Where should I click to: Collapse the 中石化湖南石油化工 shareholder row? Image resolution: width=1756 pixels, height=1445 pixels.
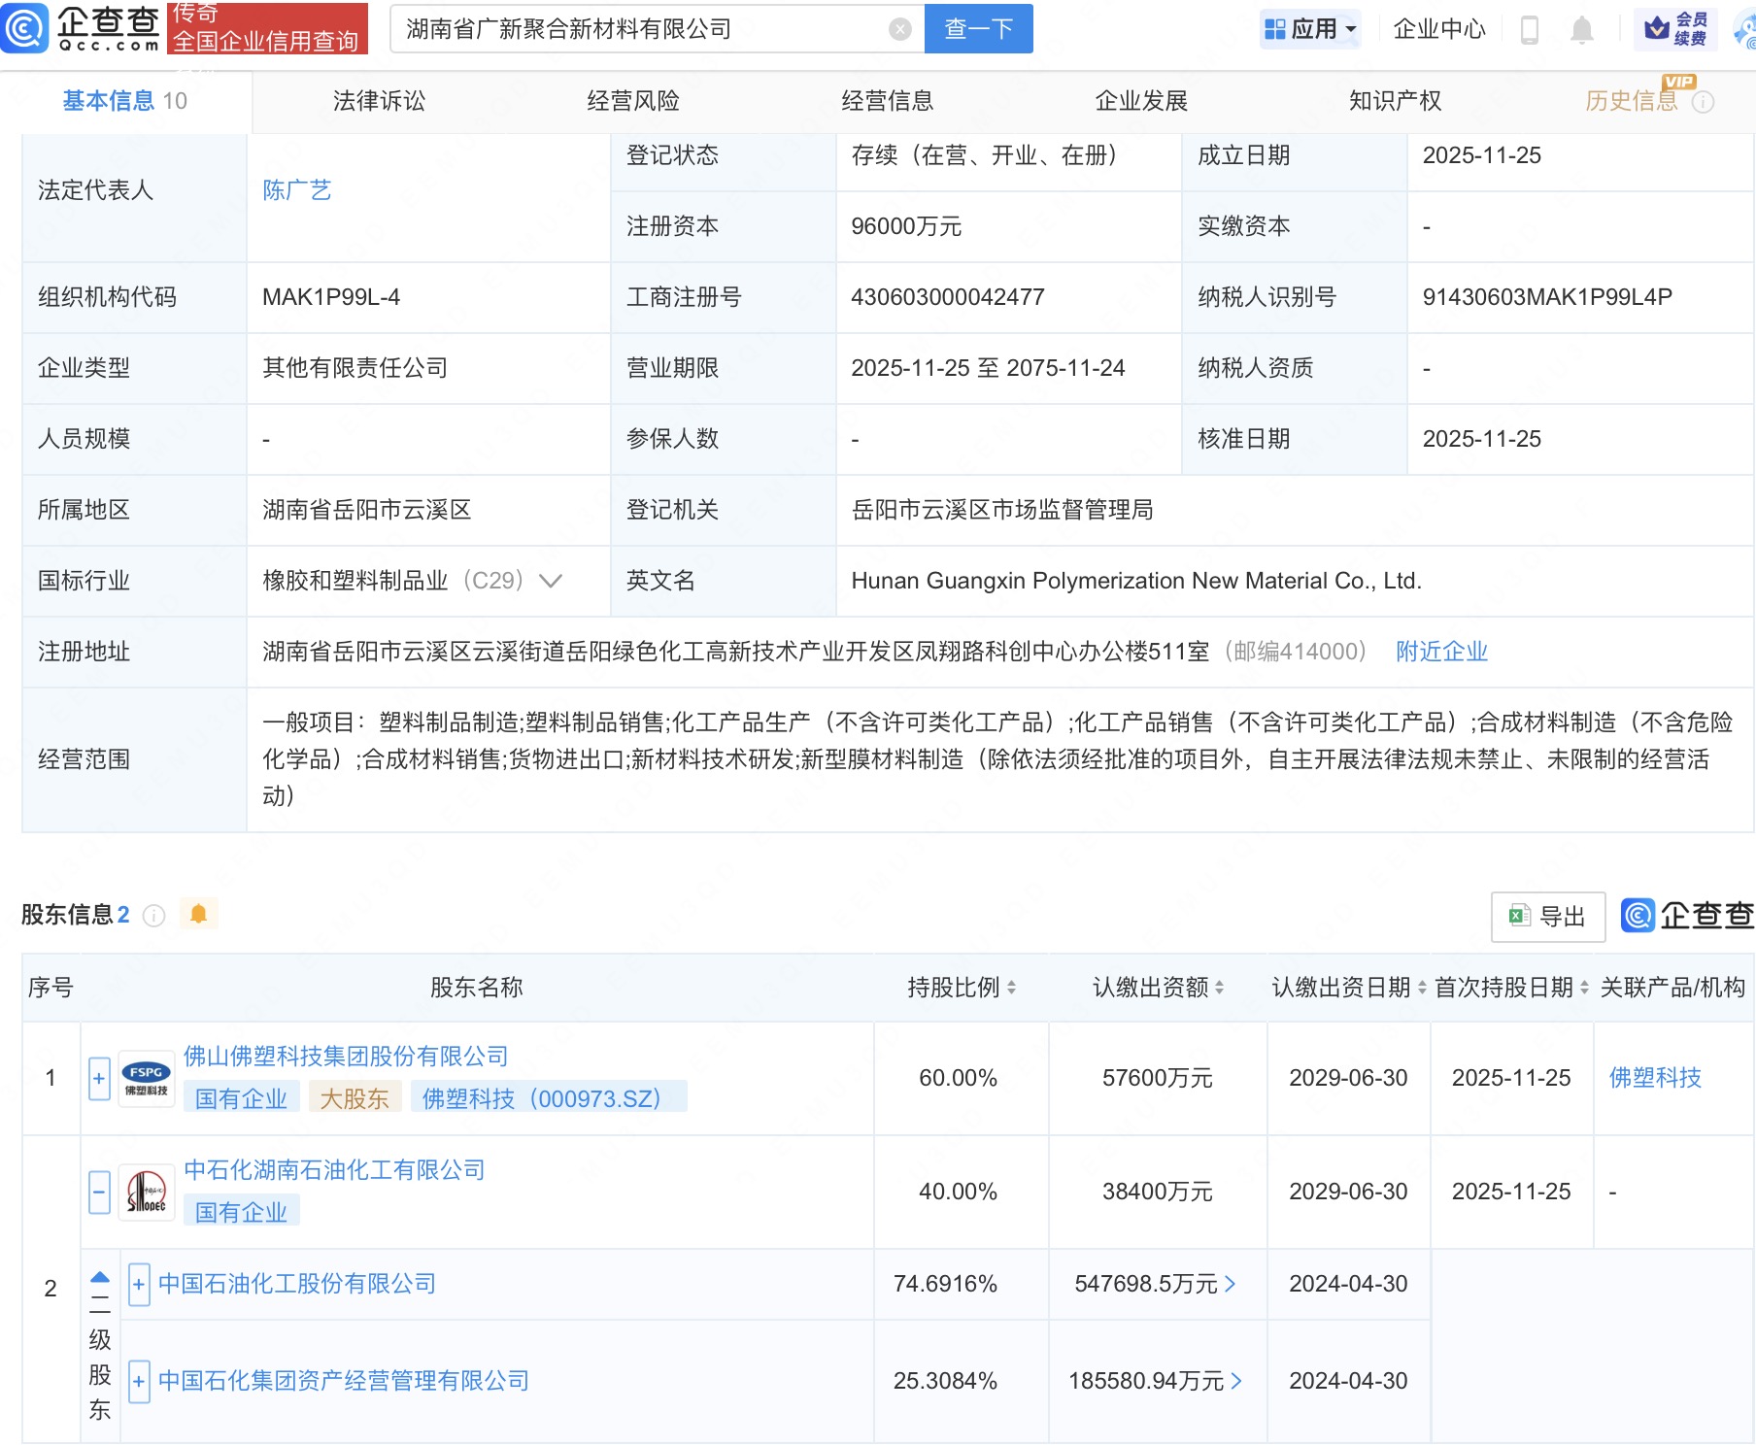(x=99, y=1192)
